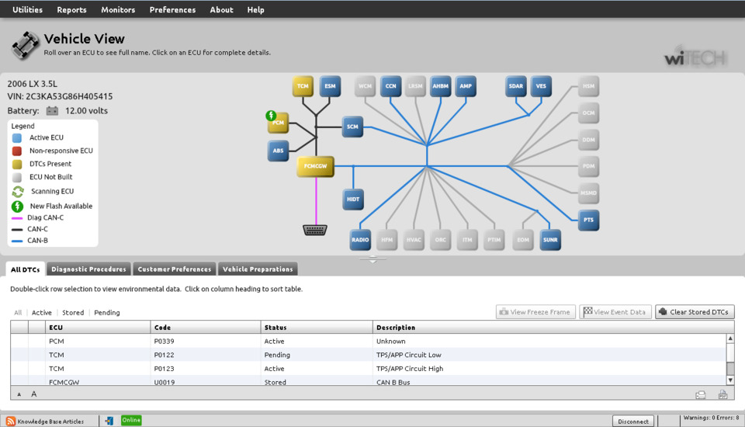The image size is (745, 427).
Task: Select the FCMCGW gateway ECU
Action: point(315,166)
